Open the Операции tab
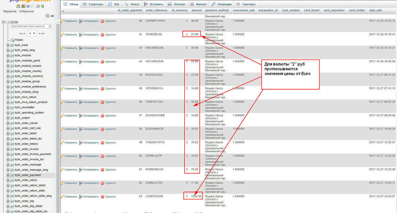 [x=222, y=4]
